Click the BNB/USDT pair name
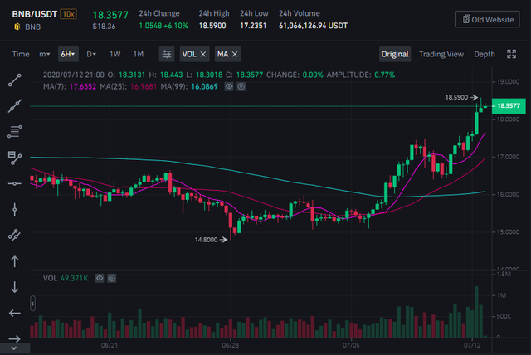531x355 pixels. 35,14
